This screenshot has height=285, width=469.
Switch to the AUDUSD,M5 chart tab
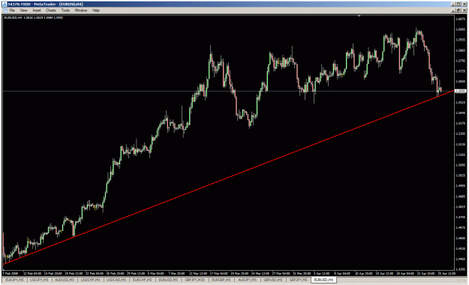pyautogui.click(x=65, y=280)
